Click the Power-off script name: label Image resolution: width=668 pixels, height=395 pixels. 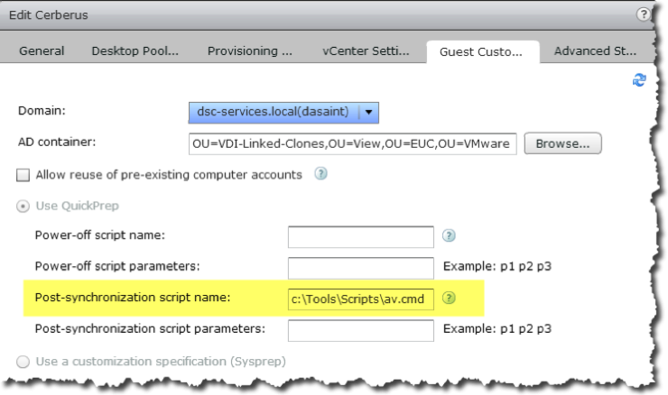[x=99, y=235]
